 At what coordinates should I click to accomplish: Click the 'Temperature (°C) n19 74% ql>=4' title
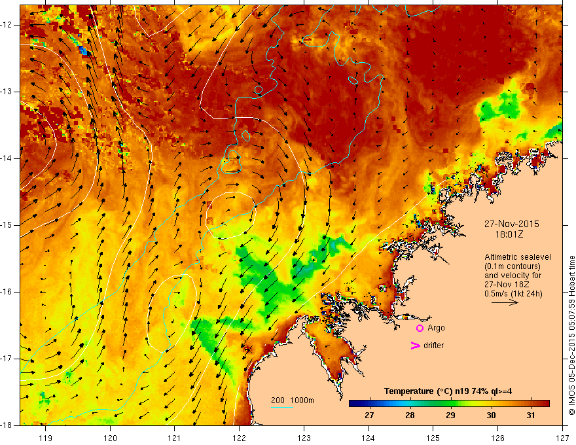pyautogui.click(x=448, y=391)
